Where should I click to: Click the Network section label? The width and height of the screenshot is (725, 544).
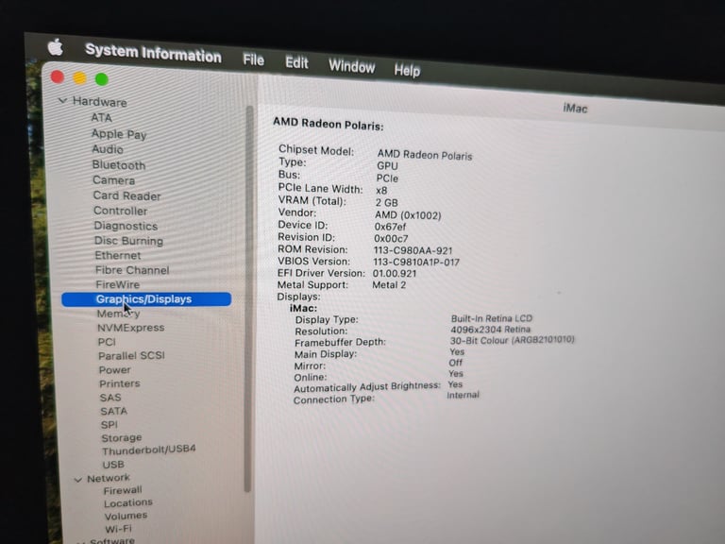109,478
